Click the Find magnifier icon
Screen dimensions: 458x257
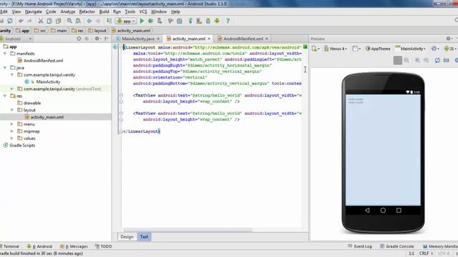pyautogui.click(x=69, y=21)
